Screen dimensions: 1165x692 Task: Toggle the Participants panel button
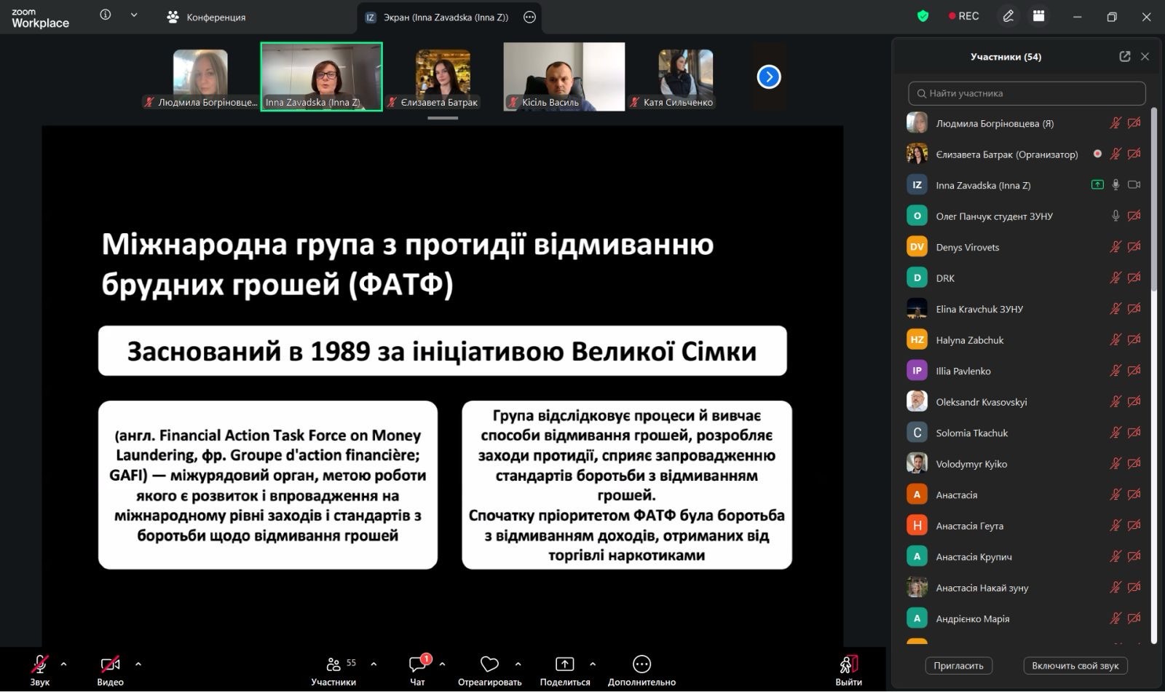(333, 664)
